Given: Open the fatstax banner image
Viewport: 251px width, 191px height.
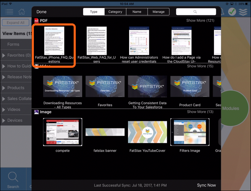Looking at the screenshot, I should coord(105,132).
